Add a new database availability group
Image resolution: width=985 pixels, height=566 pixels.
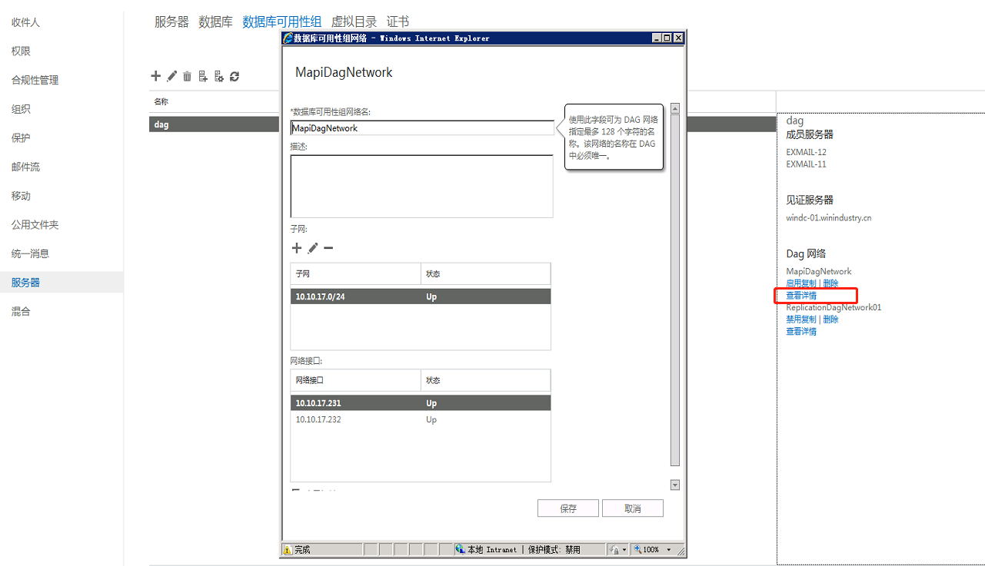[156, 76]
